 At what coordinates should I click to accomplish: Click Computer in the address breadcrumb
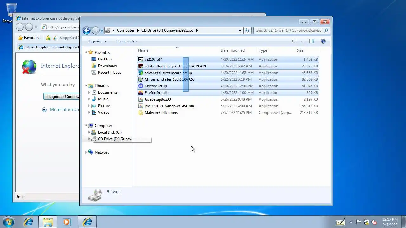pos(126,30)
